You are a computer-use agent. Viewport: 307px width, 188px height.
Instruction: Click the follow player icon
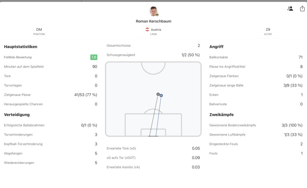(290, 9)
